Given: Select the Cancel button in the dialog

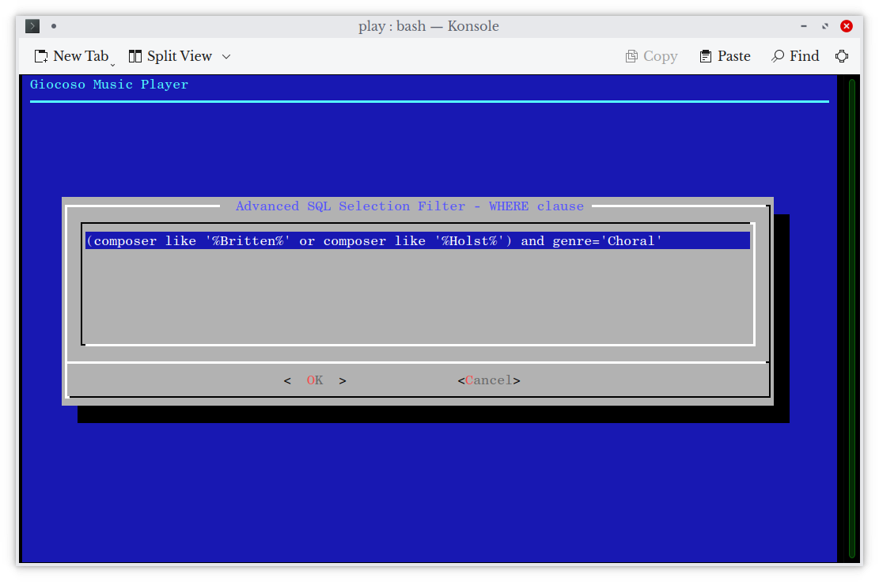Looking at the screenshot, I should pyautogui.click(x=489, y=380).
